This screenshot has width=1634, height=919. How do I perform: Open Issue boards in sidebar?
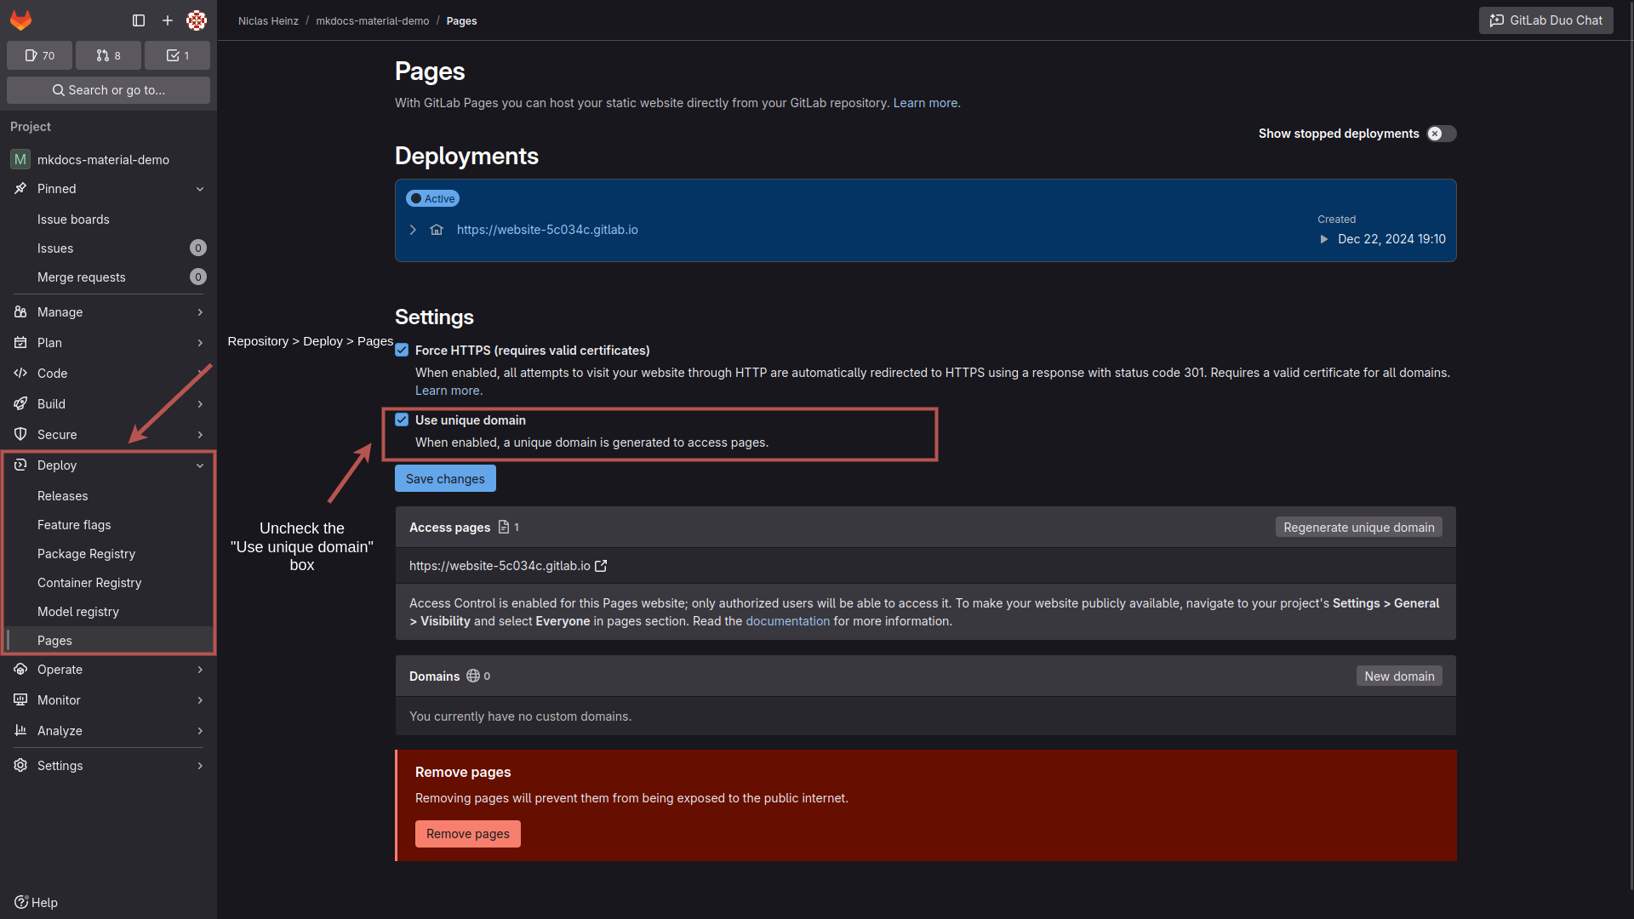tap(108, 220)
